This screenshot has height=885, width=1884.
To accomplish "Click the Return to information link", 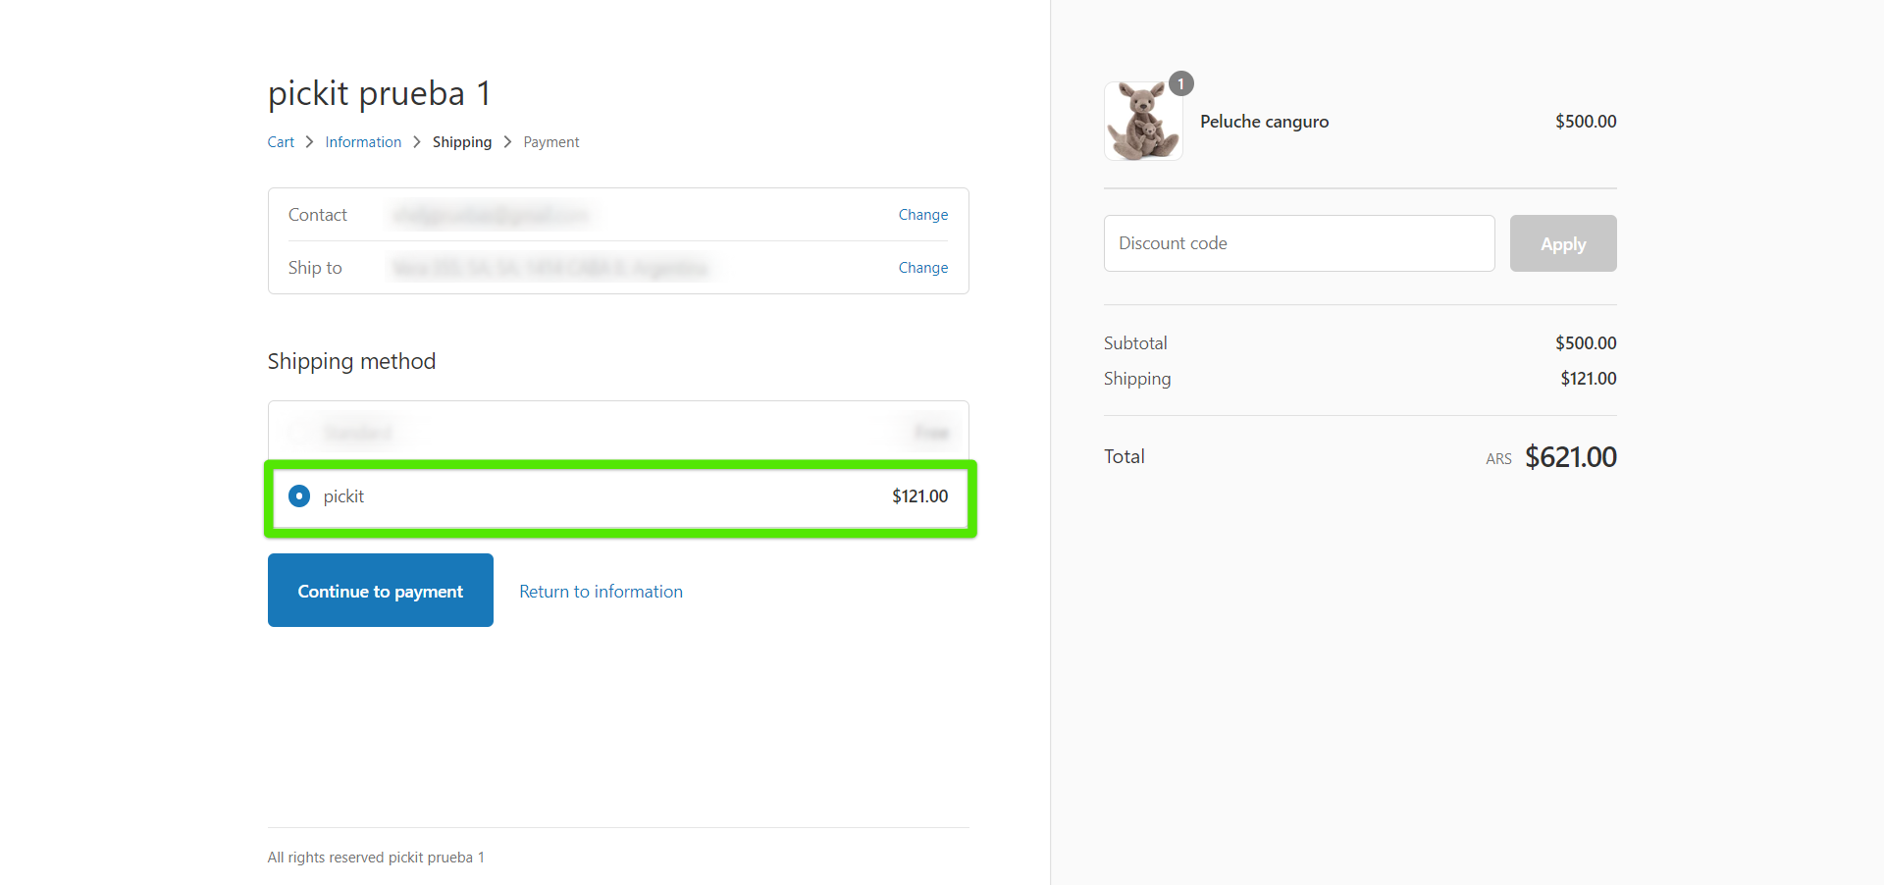I will point(601,592).
